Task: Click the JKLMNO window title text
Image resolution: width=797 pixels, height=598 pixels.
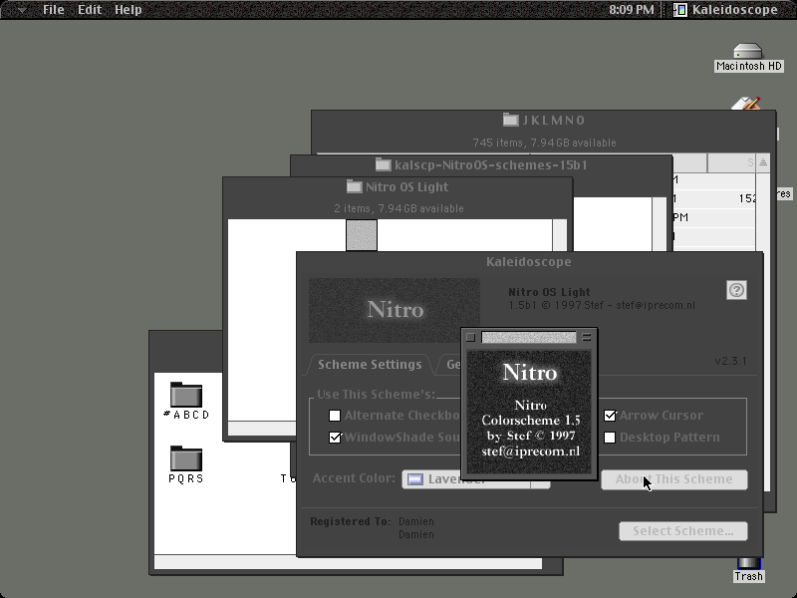Action: pyautogui.click(x=553, y=120)
